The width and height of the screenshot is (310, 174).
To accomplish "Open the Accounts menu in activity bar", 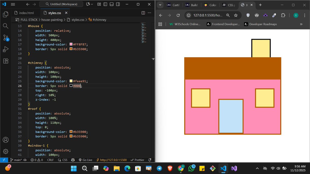I will point(6,140).
